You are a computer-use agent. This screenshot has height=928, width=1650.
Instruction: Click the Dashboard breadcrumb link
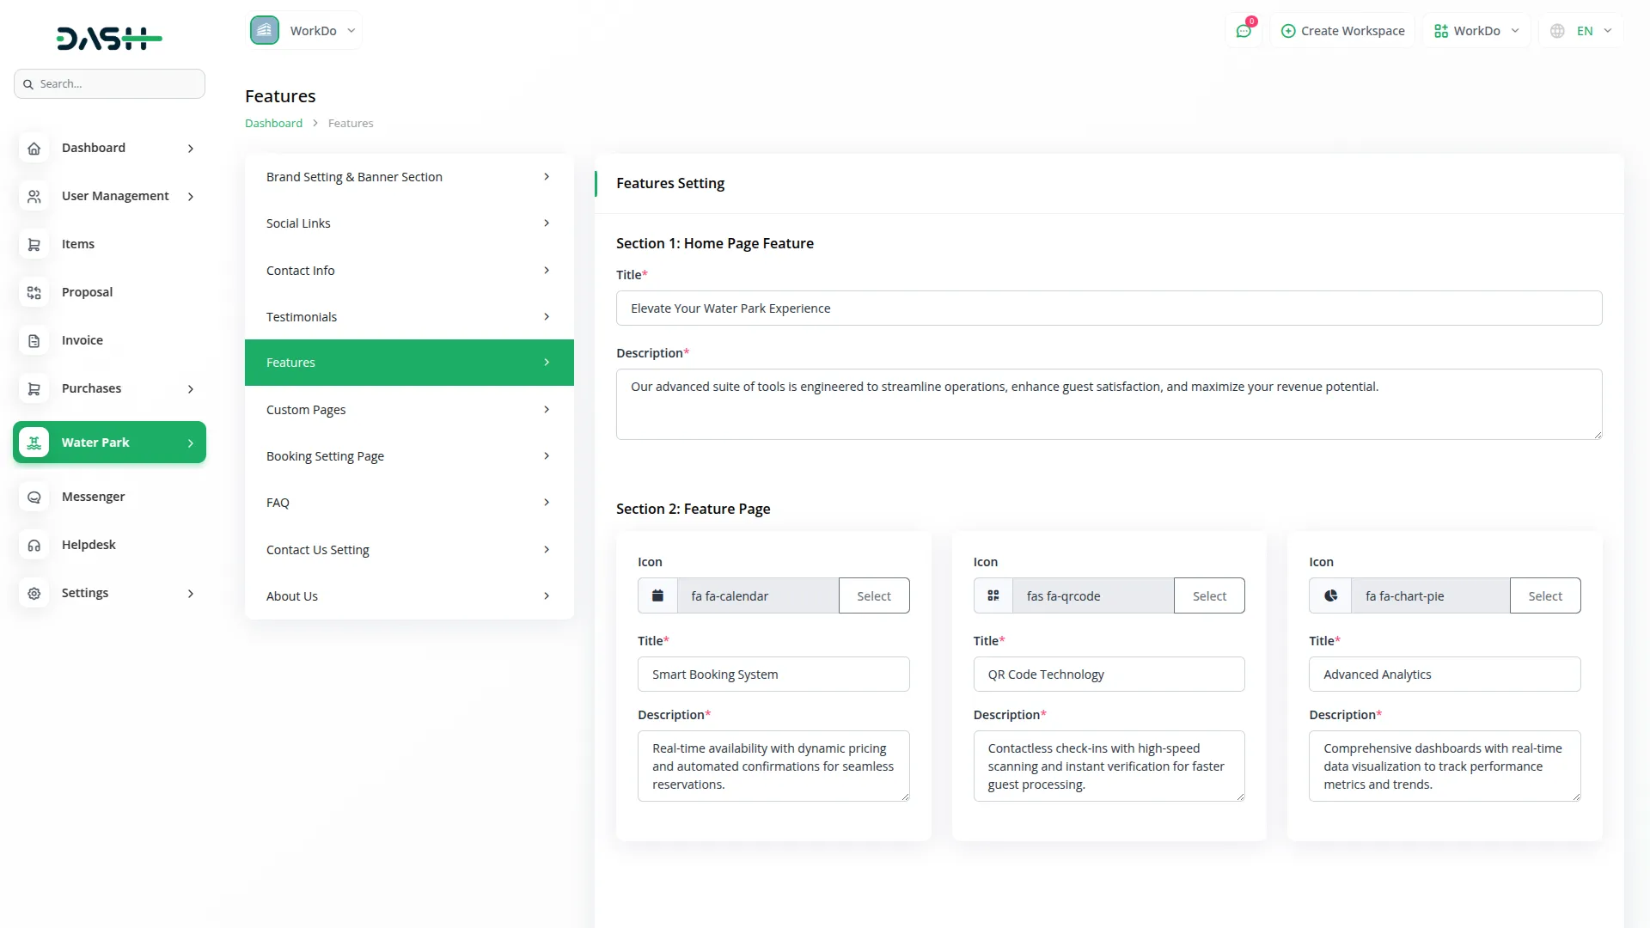click(273, 124)
